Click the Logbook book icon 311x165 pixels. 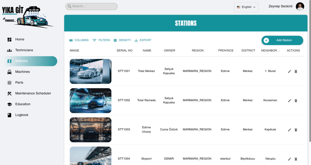(9, 115)
